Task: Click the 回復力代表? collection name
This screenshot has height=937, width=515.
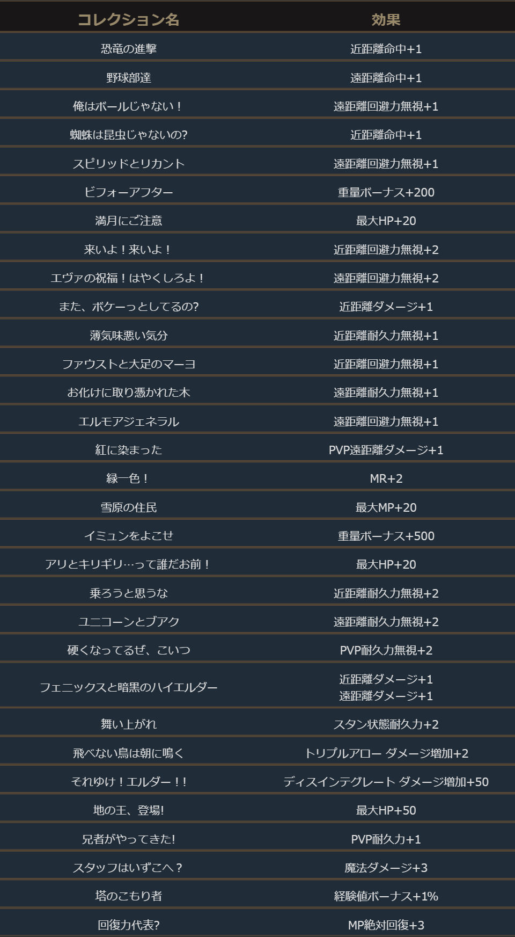Action: tap(129, 925)
